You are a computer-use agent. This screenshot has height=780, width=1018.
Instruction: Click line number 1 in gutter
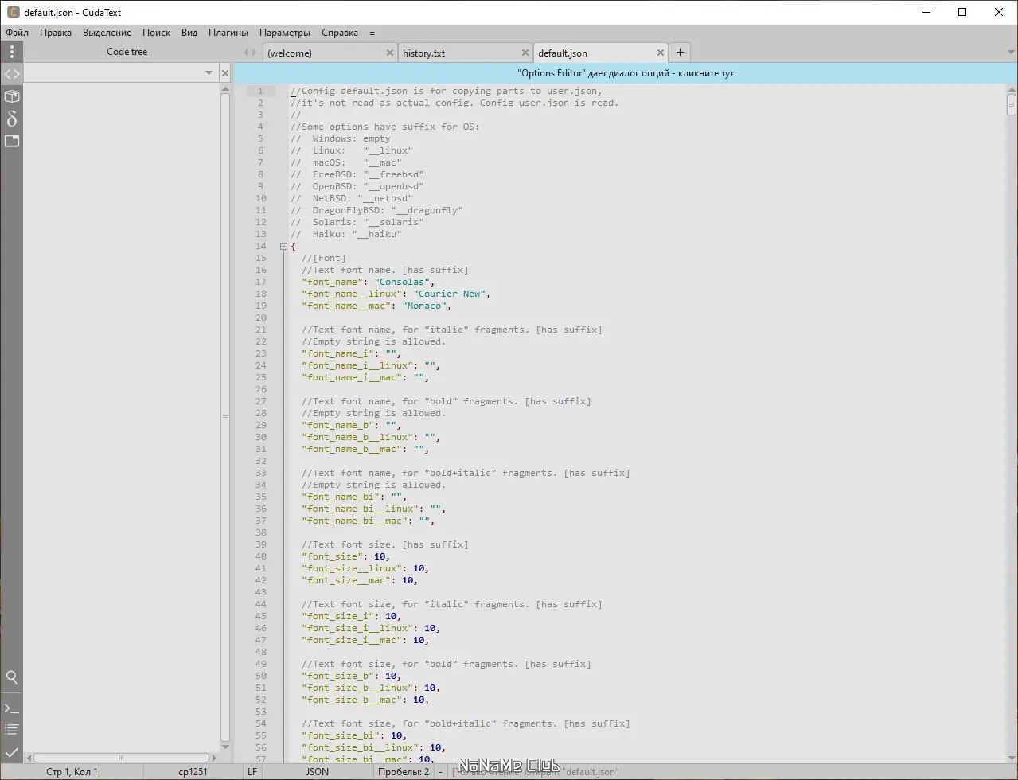click(x=259, y=91)
